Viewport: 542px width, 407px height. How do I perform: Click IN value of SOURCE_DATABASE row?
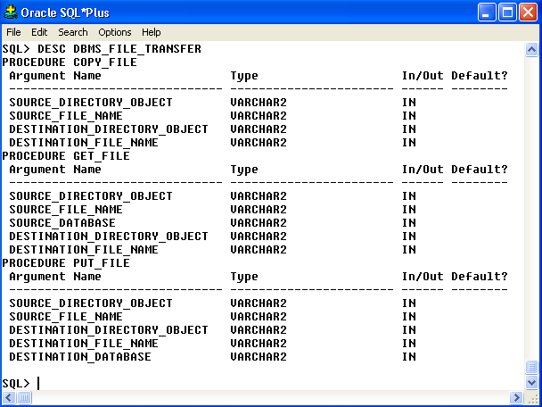(x=409, y=223)
